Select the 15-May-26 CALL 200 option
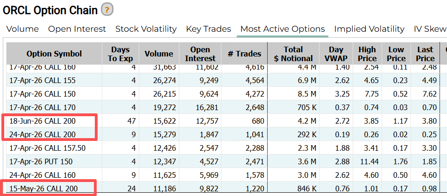The height and width of the screenshot is (196, 447). click(43, 189)
